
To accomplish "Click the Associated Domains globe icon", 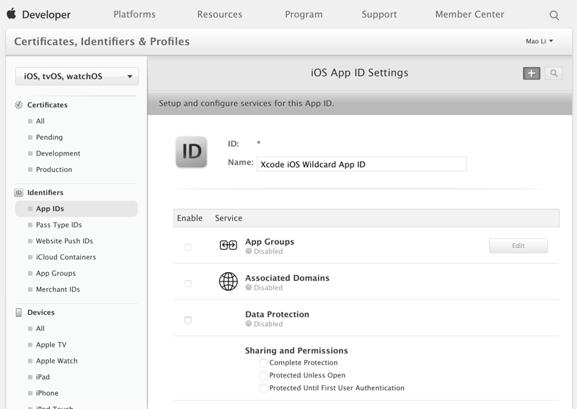I will tap(228, 282).
